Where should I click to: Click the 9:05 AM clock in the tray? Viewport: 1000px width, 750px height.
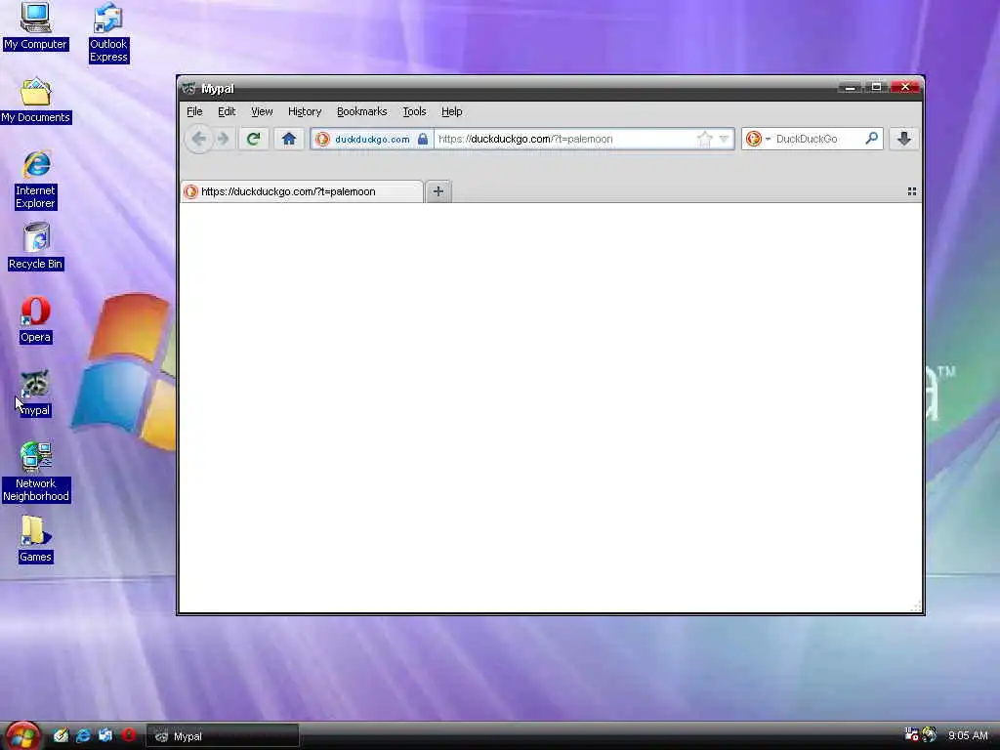click(x=968, y=736)
